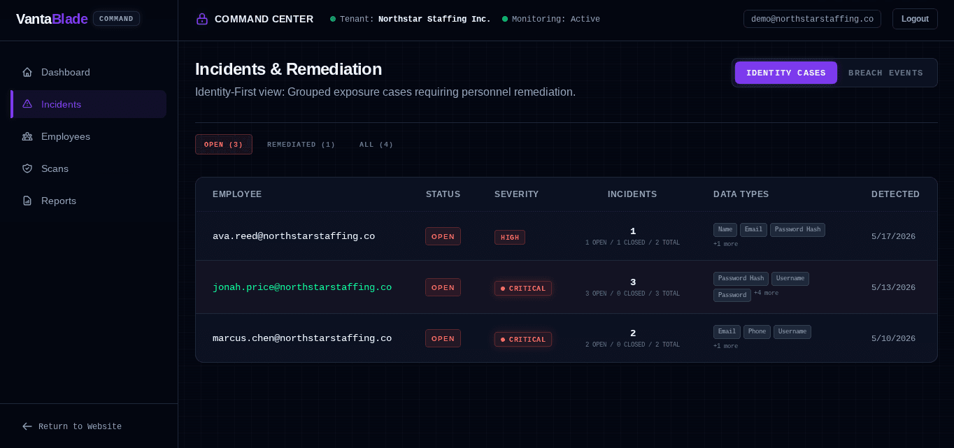Click detected date 5/17/2026
The image size is (954, 448).
[893, 237]
